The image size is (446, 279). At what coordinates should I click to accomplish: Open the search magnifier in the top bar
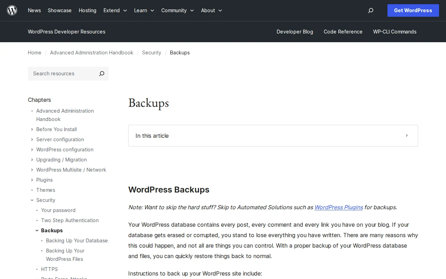click(x=370, y=10)
